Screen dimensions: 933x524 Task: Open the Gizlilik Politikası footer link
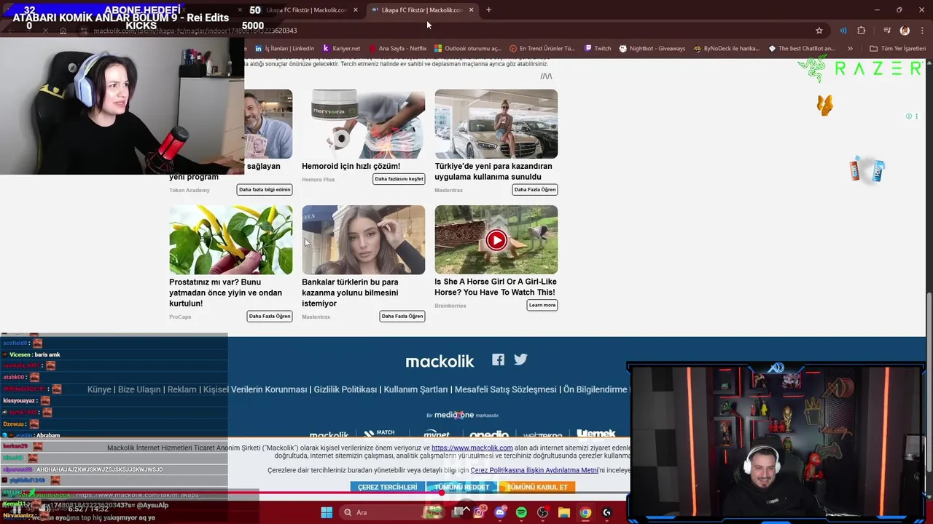coord(346,389)
